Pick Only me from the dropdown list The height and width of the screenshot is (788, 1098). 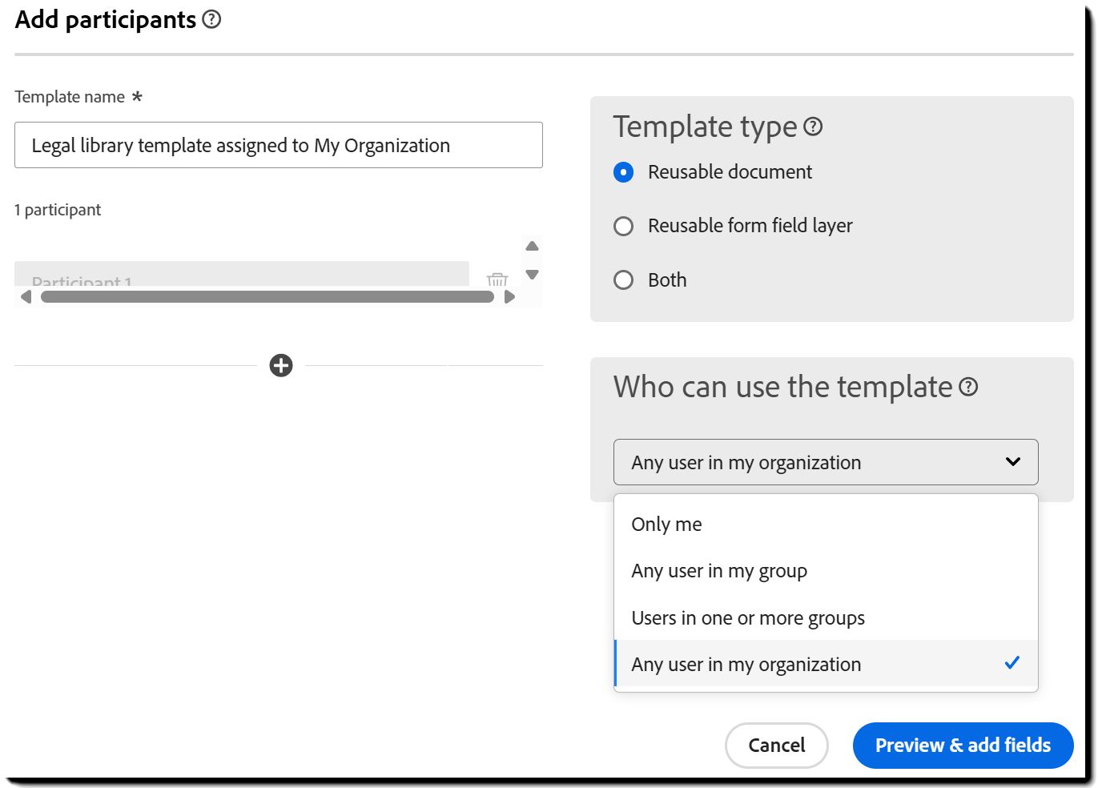point(666,525)
